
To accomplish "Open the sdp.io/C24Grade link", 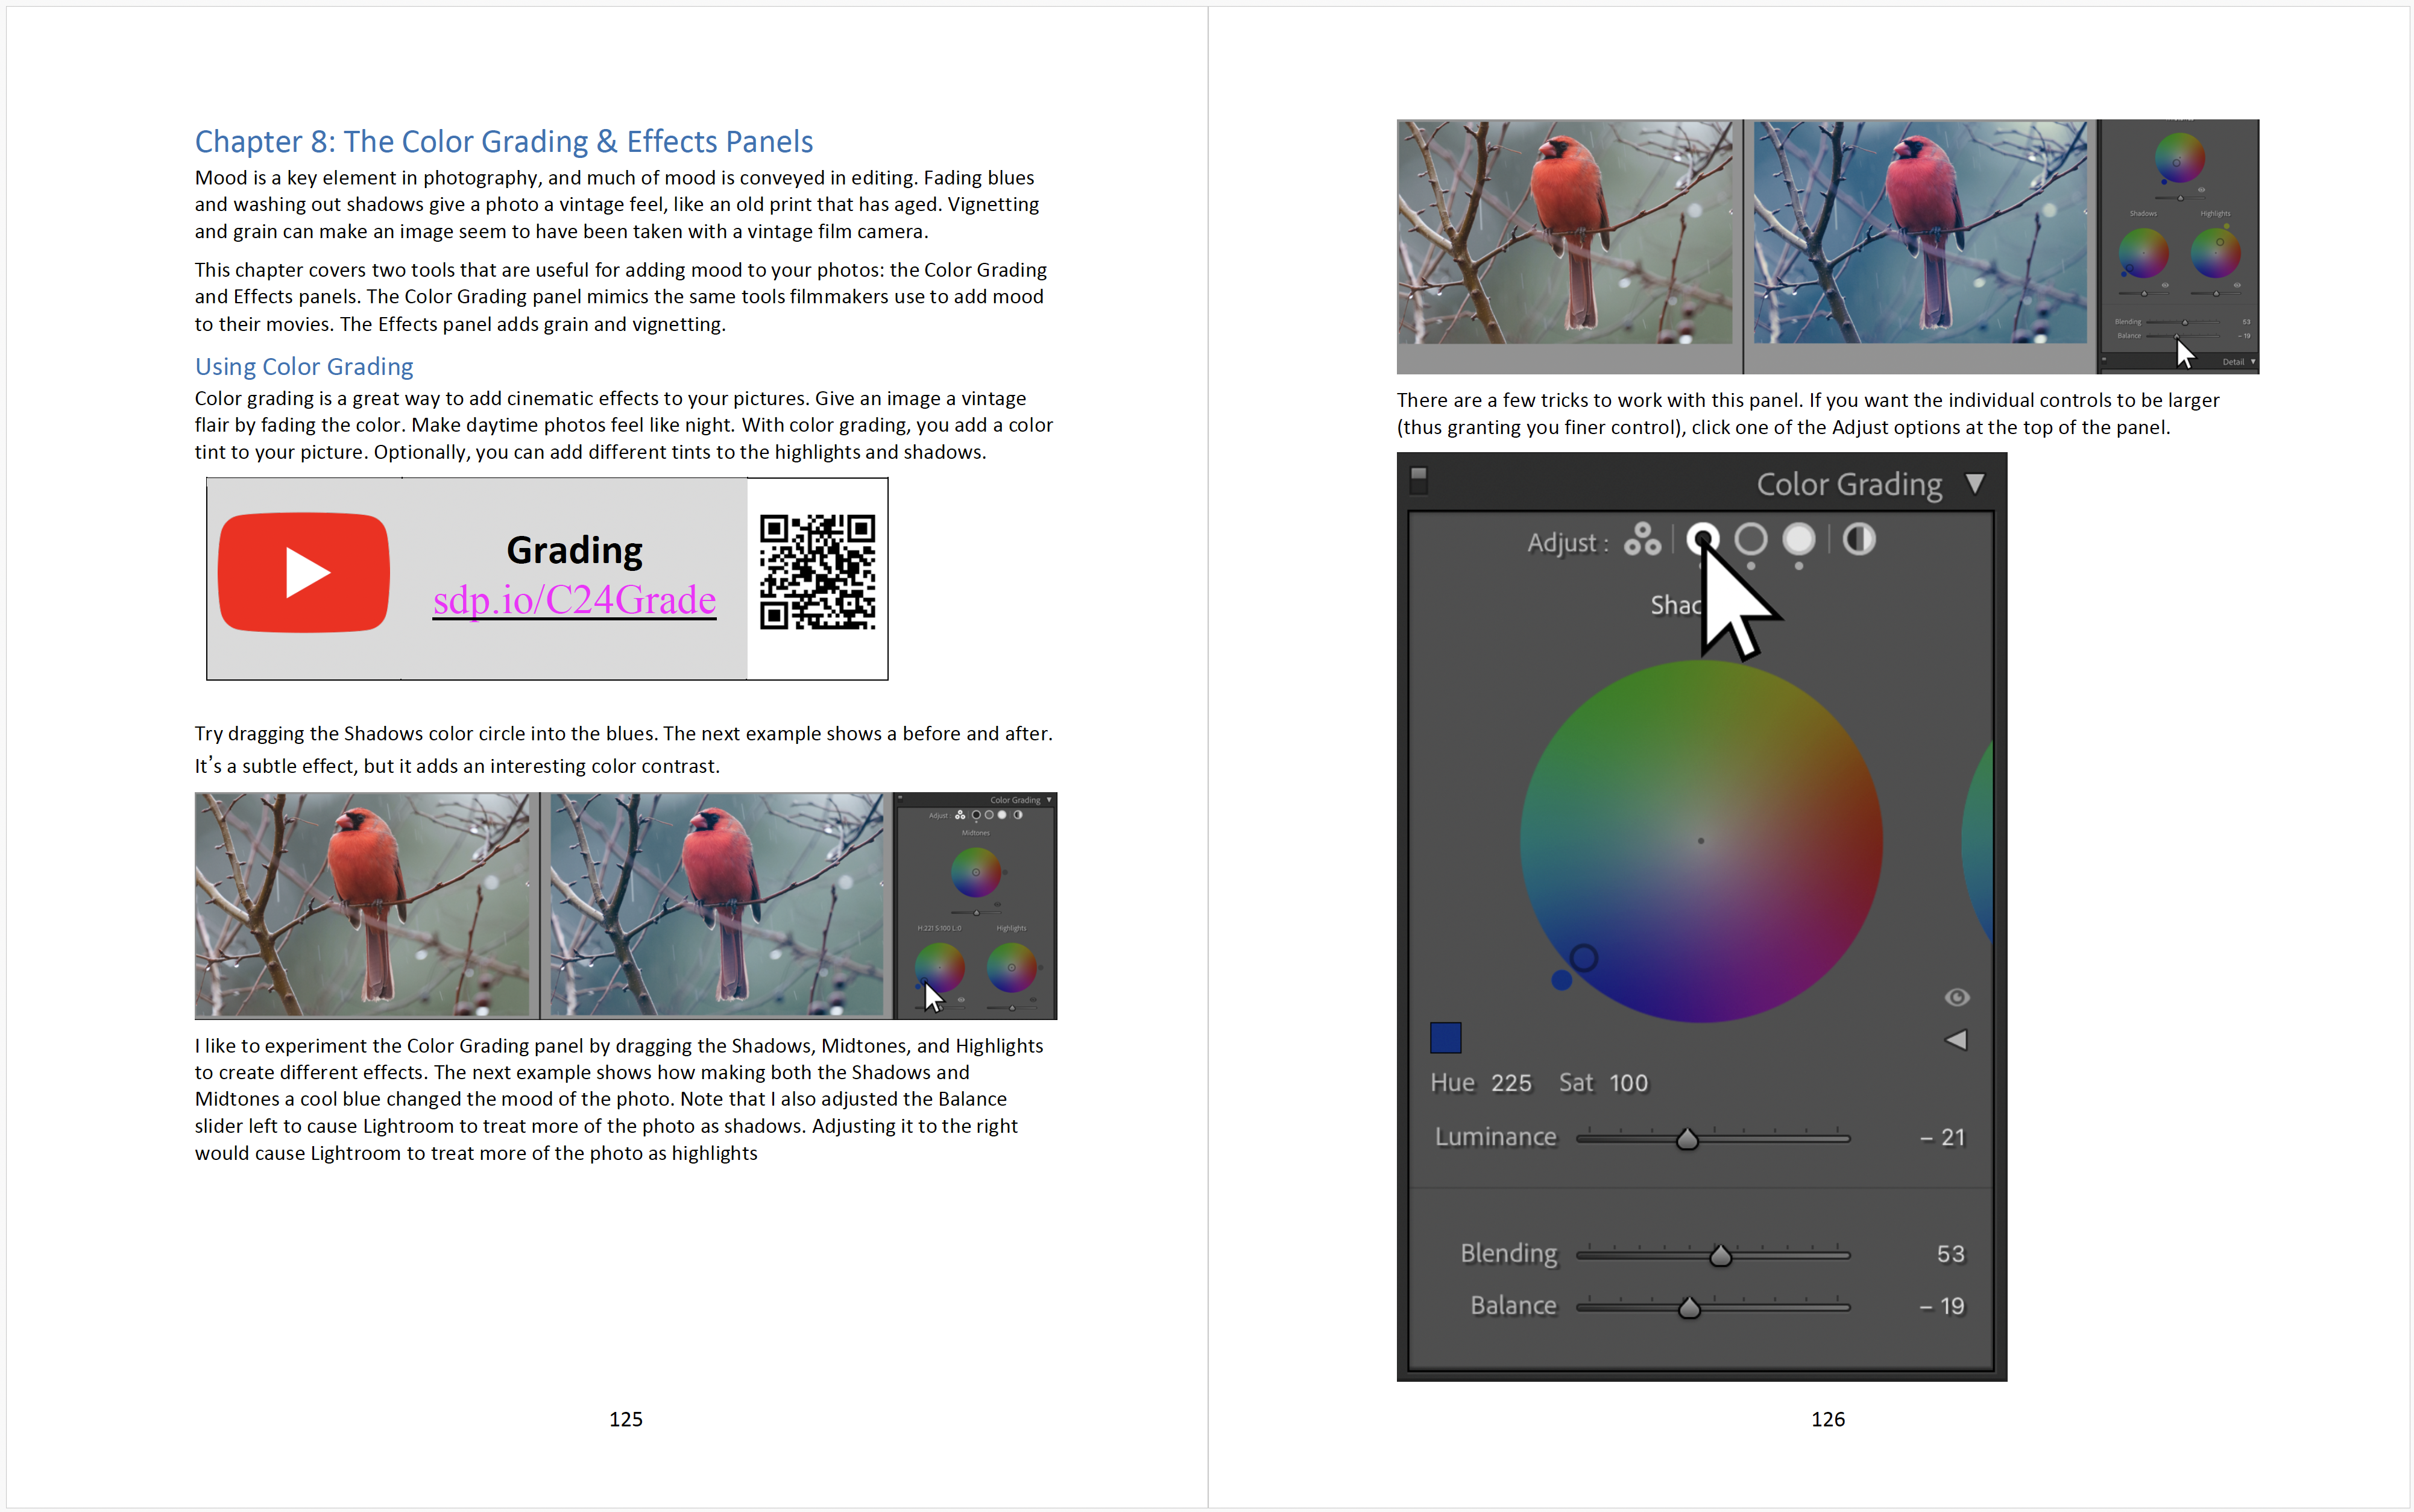I will [x=574, y=600].
